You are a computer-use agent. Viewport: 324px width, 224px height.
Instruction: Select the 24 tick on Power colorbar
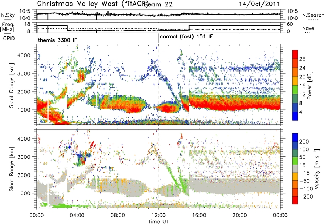302,68
